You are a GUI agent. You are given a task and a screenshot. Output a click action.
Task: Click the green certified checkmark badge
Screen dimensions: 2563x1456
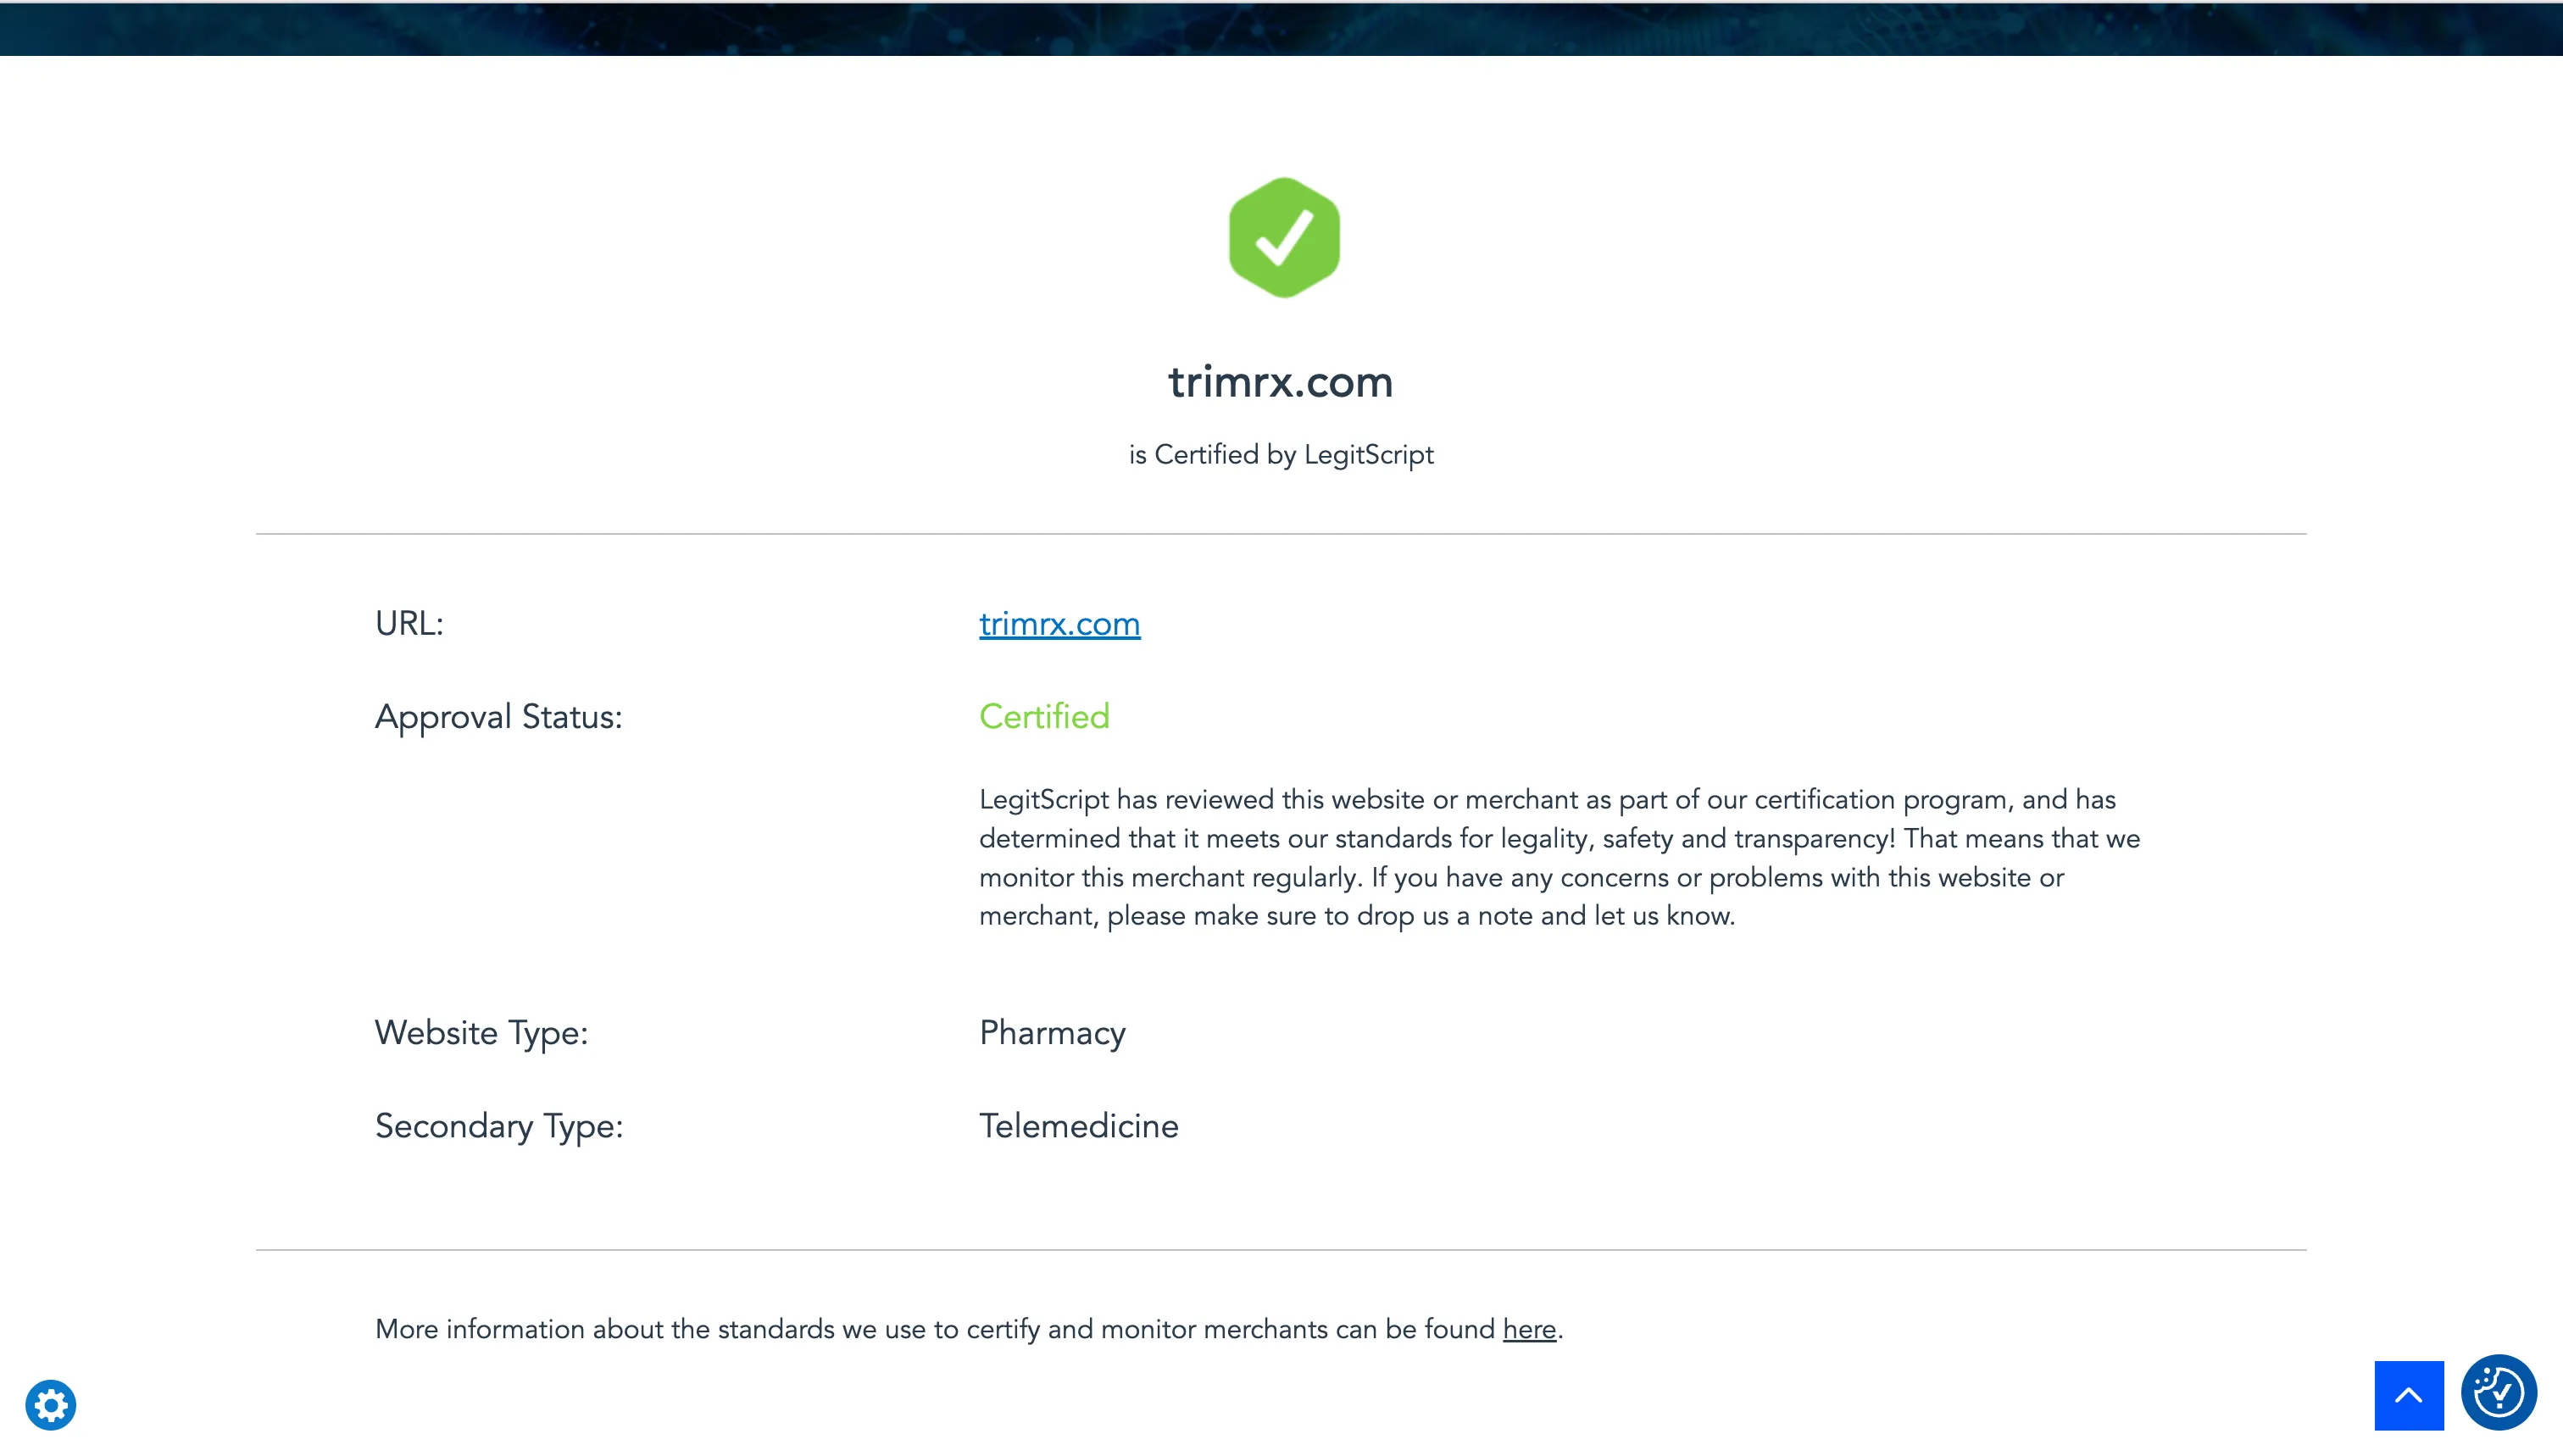coord(1283,238)
